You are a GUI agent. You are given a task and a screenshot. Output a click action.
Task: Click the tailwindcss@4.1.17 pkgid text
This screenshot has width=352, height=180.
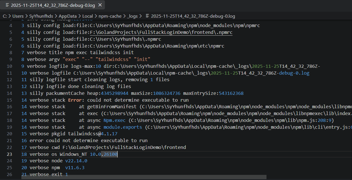(x=93, y=134)
